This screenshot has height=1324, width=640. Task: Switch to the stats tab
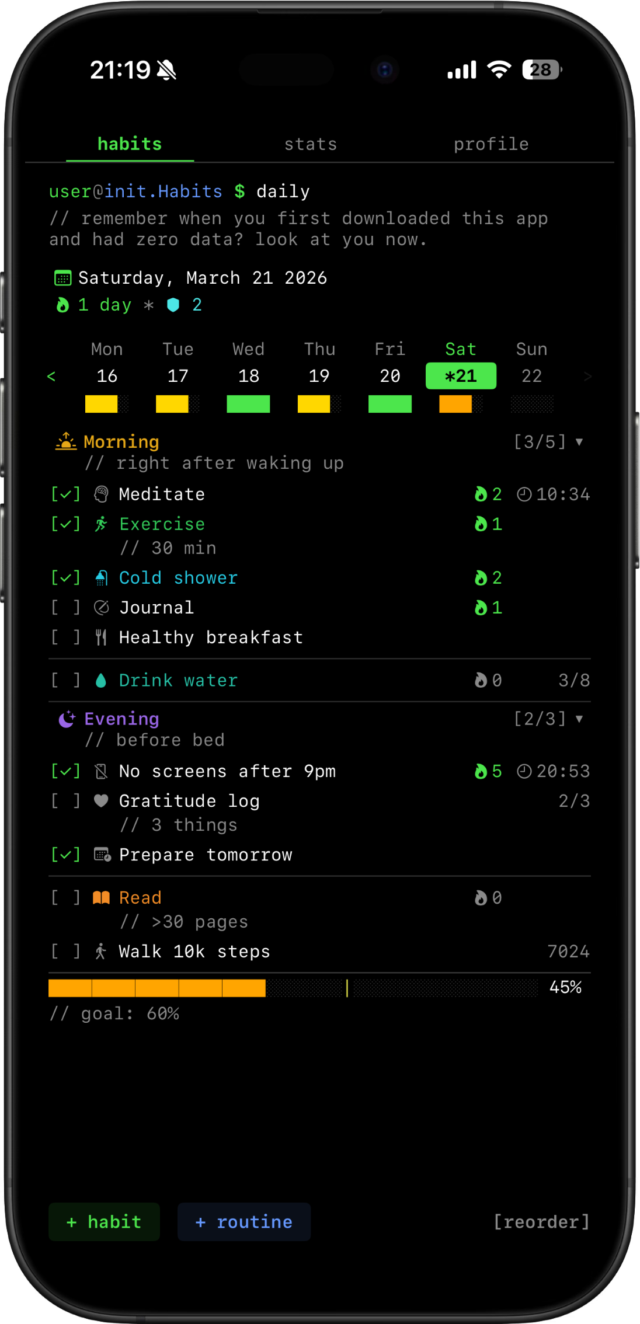coord(310,144)
